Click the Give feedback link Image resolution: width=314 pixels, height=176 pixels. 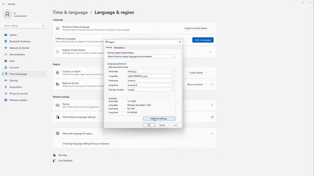[65, 160]
